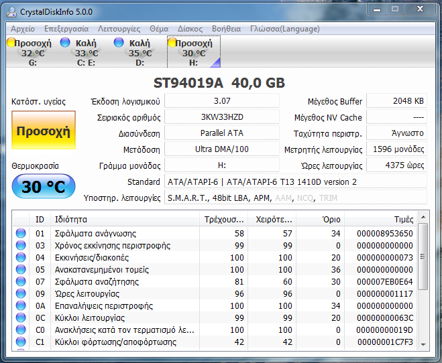Click status orb of attribute 09
Screen dimensions: 442x363
point(21,293)
